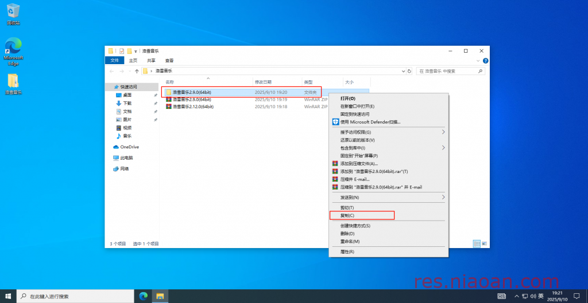Open Explorer help via the question mark icon
This screenshot has height=303, width=588.
[485, 60]
